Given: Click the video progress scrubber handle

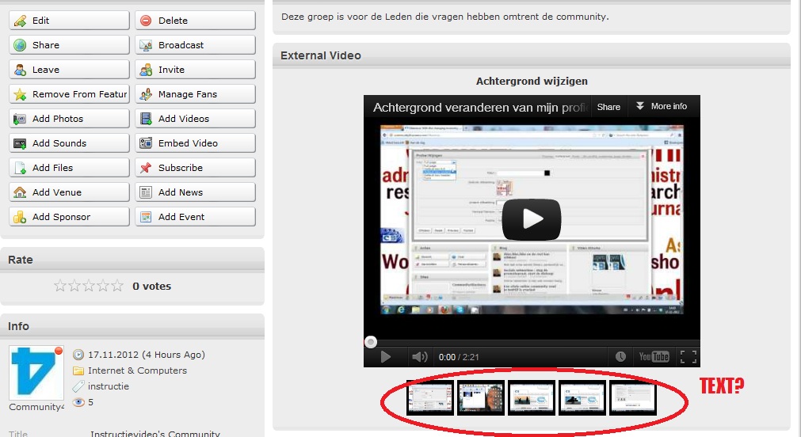Looking at the screenshot, I should (x=371, y=342).
